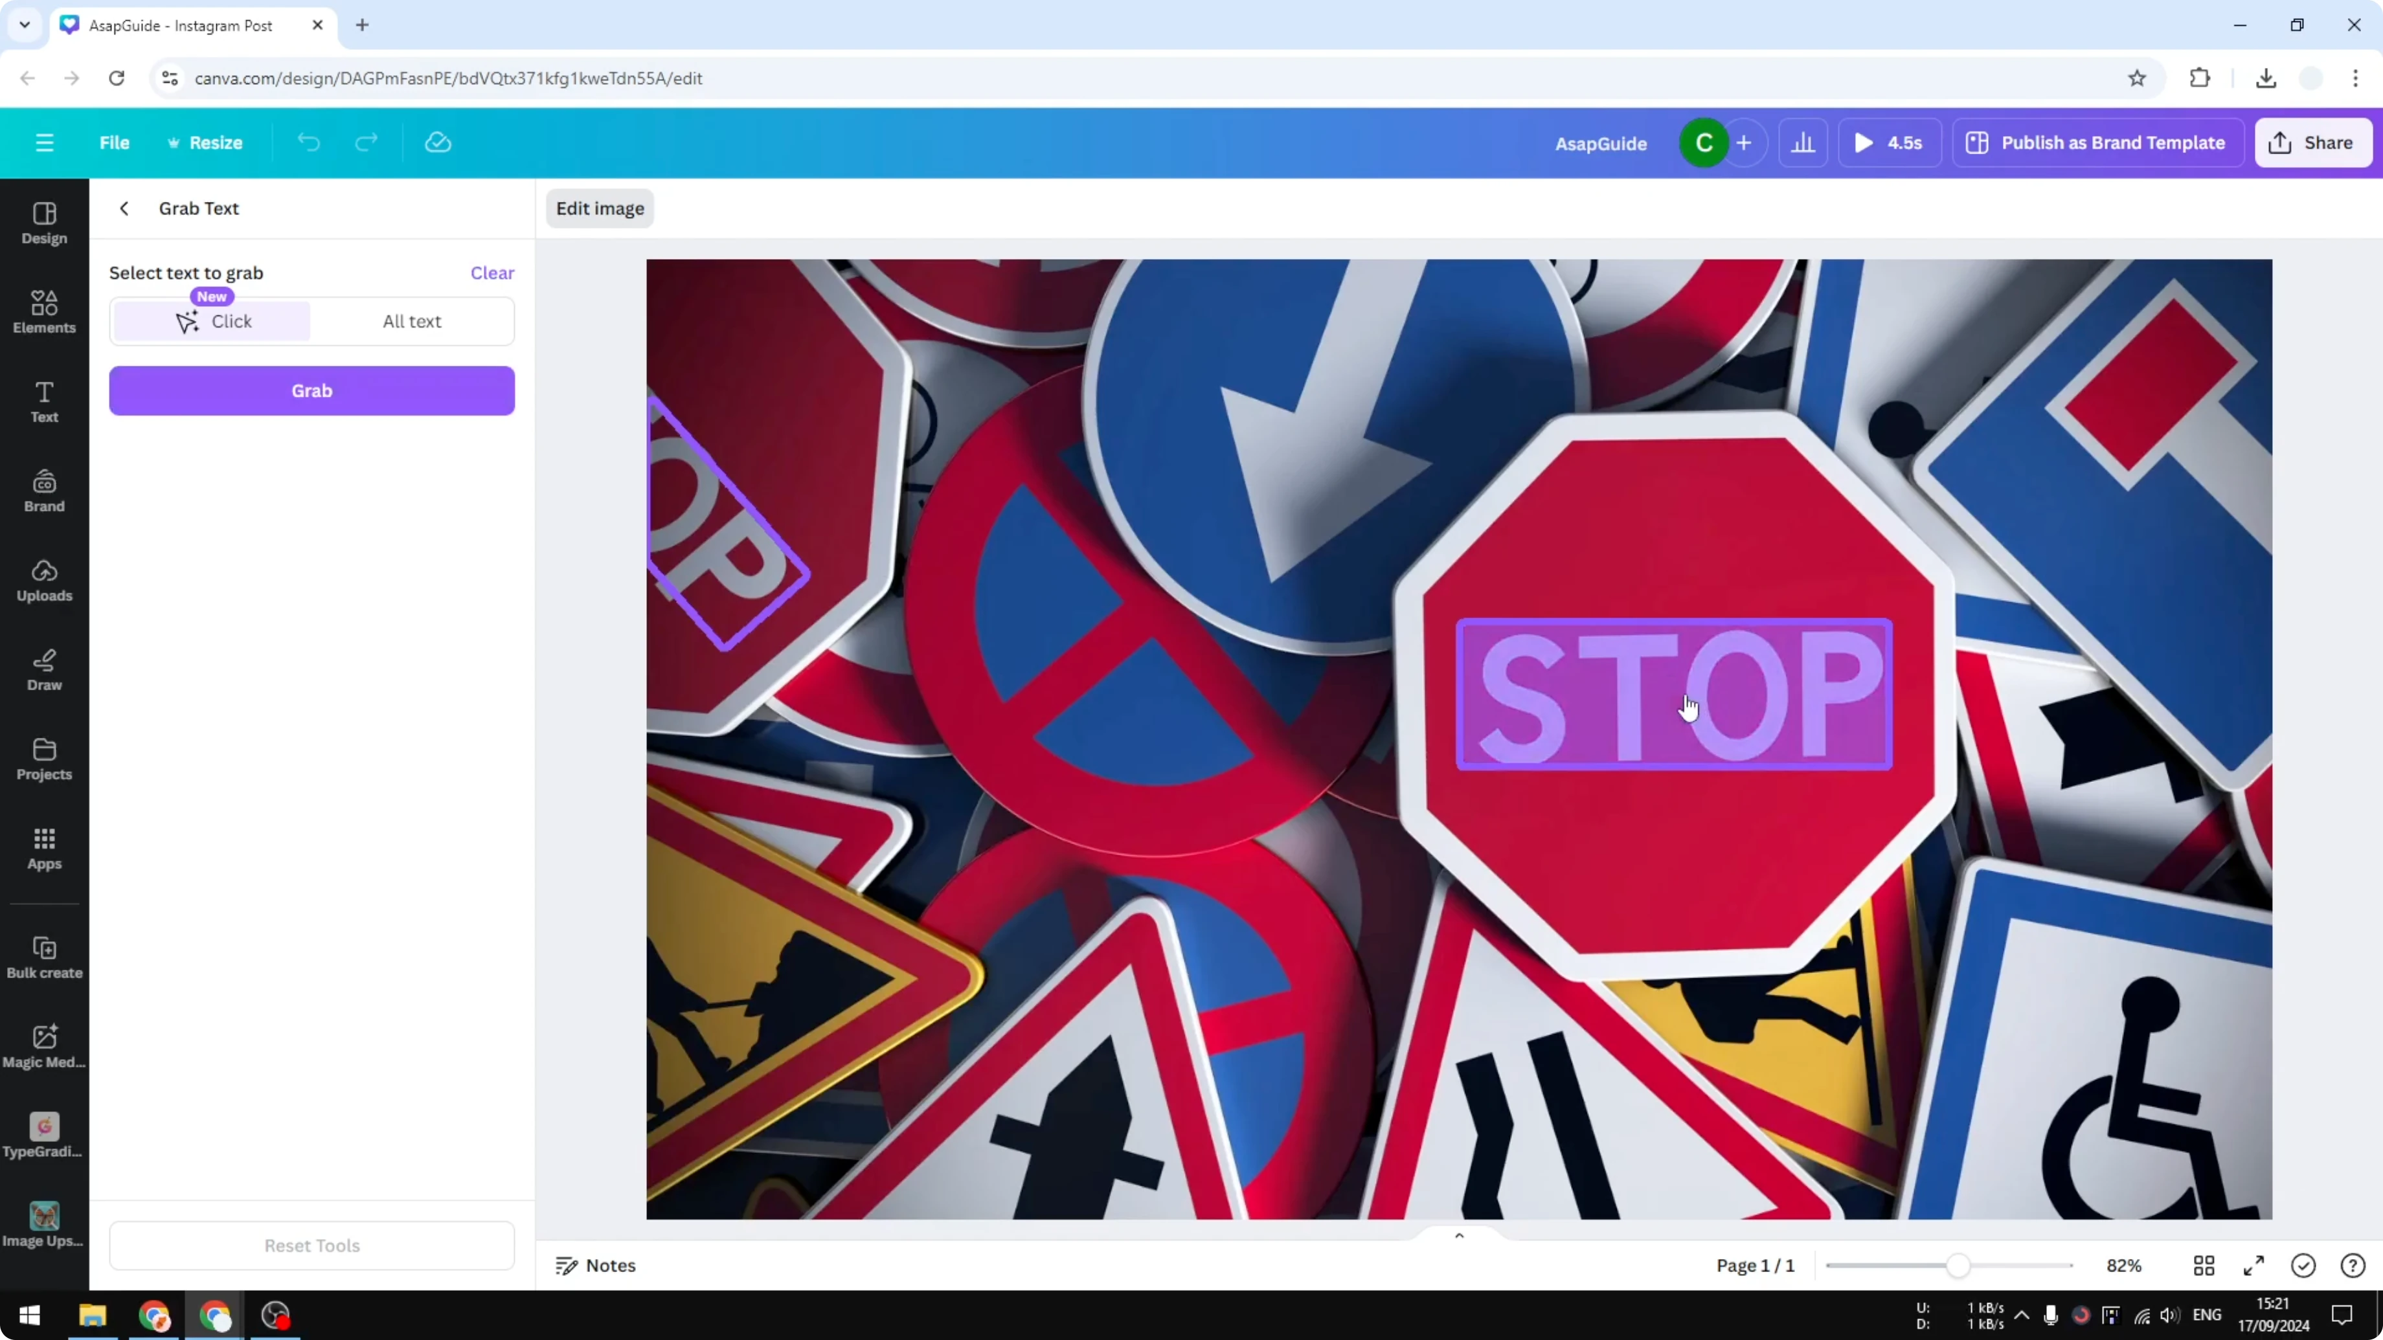Open the Resize menu
Image resolution: width=2383 pixels, height=1340 pixels.
coord(205,142)
